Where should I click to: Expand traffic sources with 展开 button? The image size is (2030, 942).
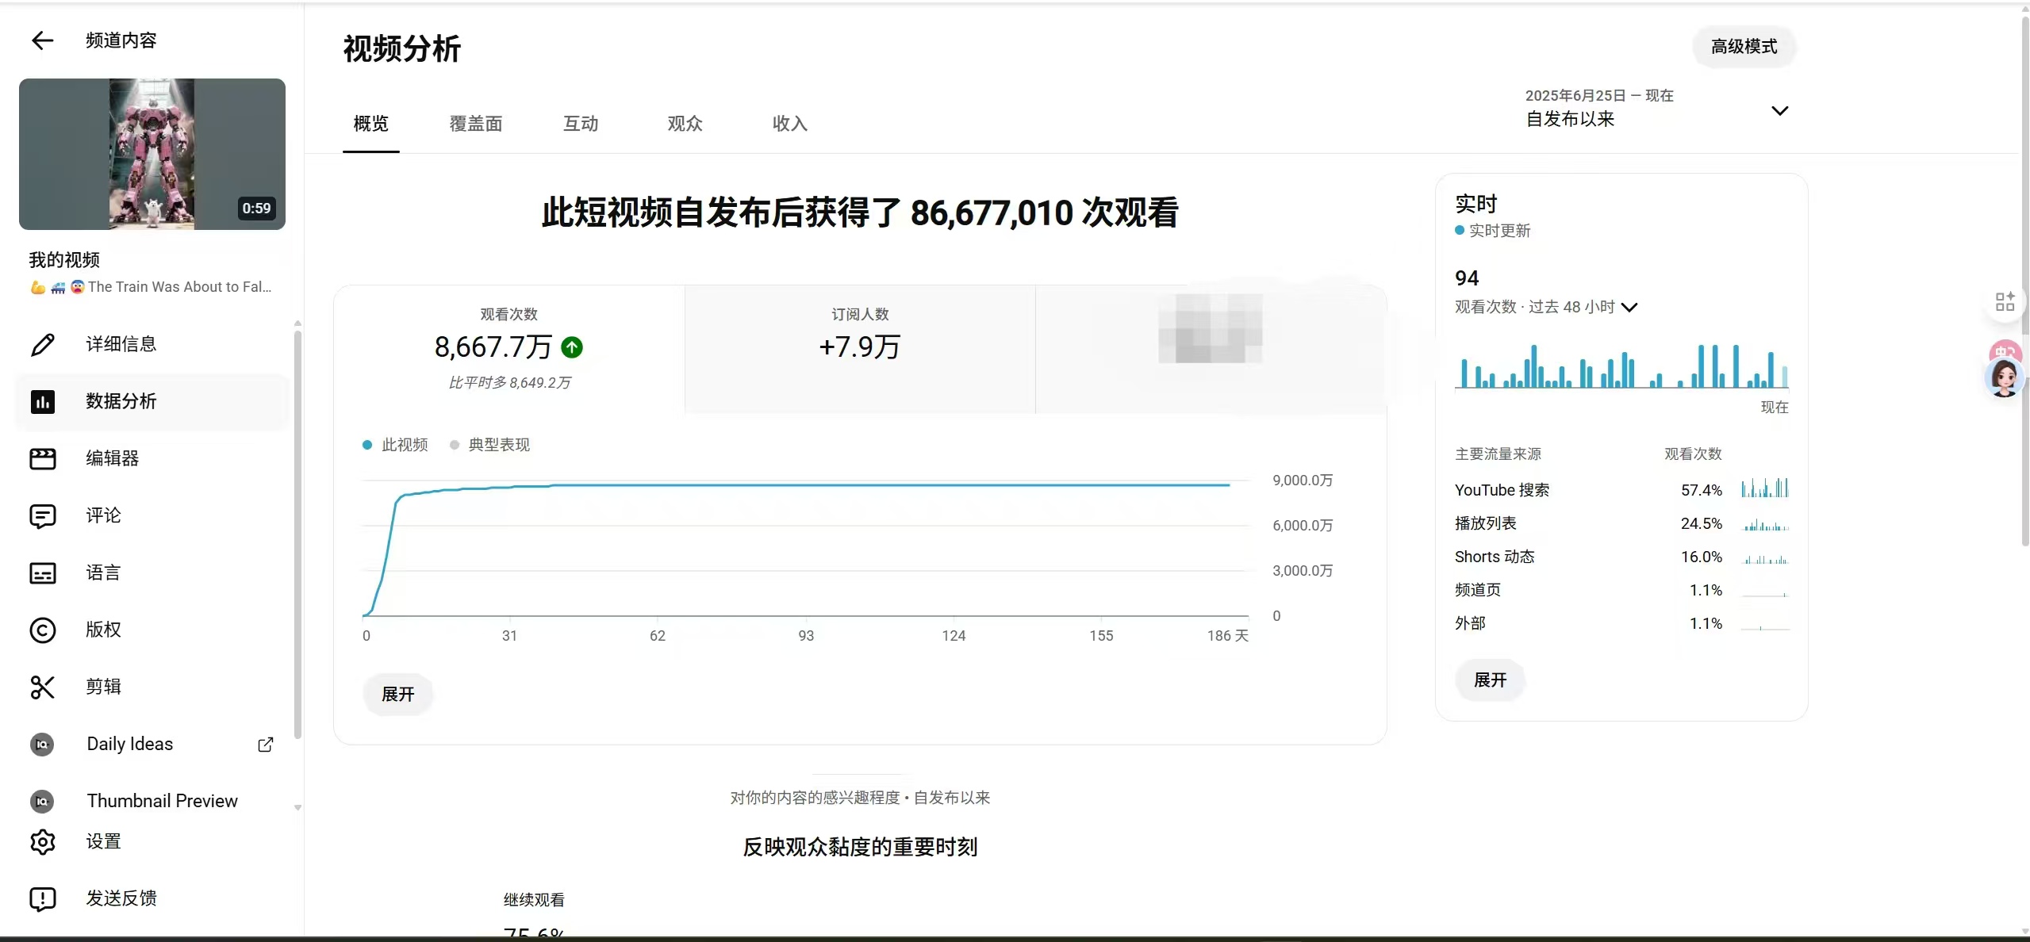pos(1489,680)
